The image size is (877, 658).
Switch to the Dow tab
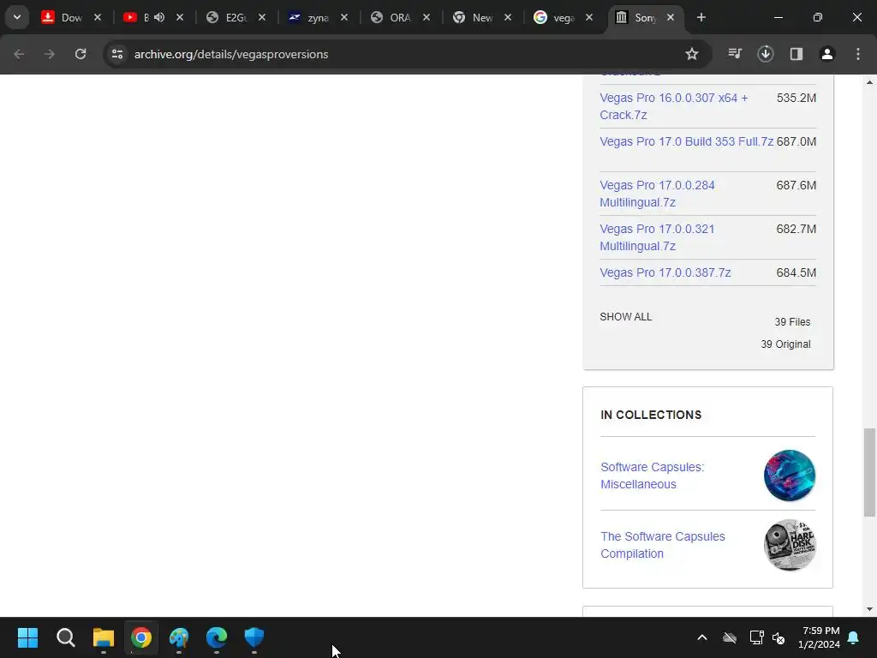tap(70, 17)
